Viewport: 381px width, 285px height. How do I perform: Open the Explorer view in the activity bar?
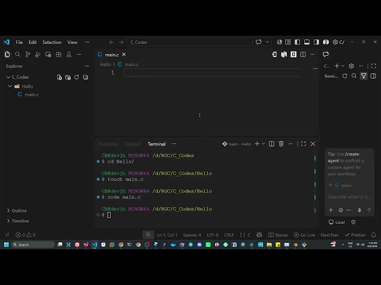[7, 55]
